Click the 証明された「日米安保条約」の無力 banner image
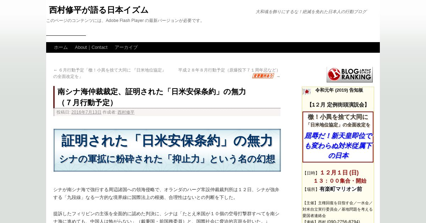The height and width of the screenshot is (223, 426). coord(167,150)
